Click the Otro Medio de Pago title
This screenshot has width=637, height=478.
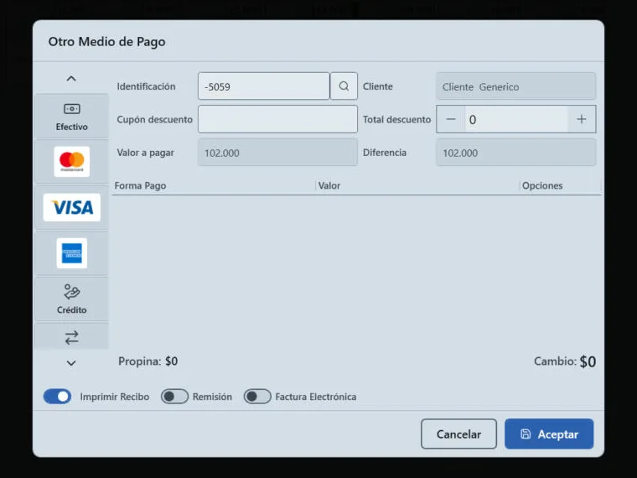(106, 41)
